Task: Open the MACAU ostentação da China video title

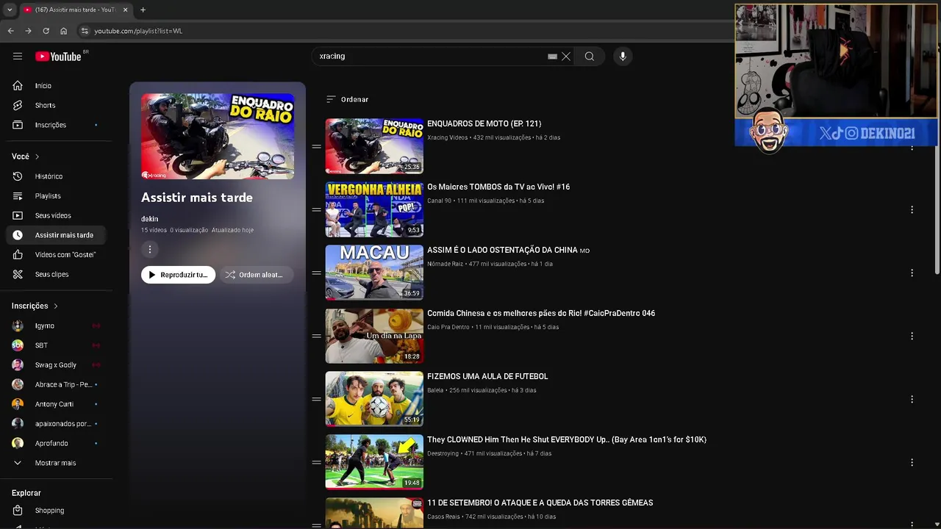Action: (x=508, y=251)
